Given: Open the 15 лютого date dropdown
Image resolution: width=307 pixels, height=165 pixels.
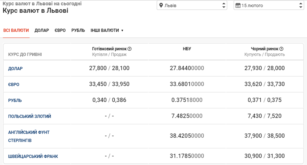Looking at the screenshot, I should coord(269,5).
